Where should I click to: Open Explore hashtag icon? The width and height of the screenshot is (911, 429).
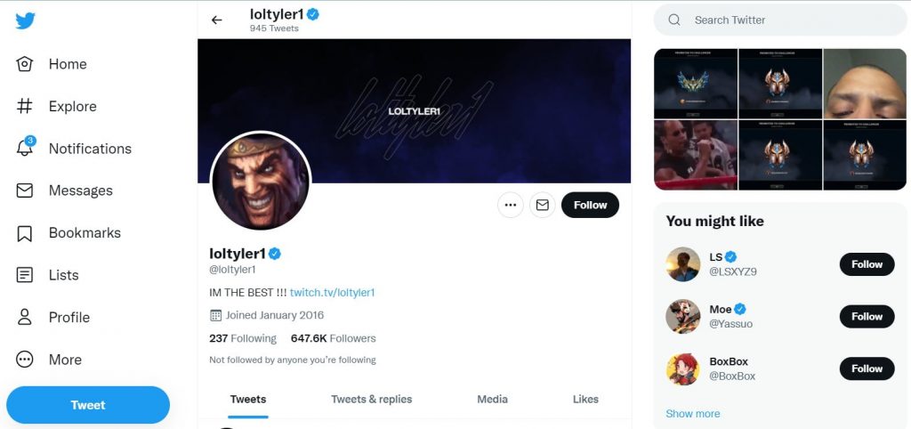click(x=25, y=106)
